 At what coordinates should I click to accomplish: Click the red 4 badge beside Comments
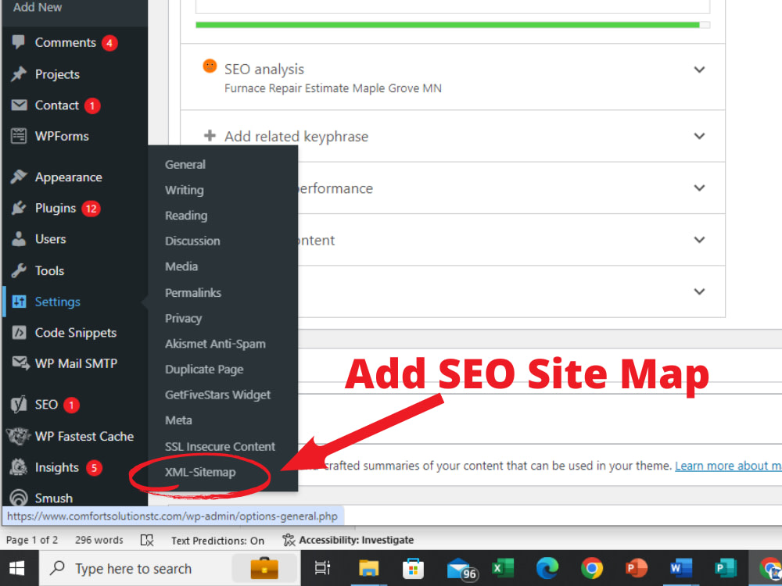109,43
